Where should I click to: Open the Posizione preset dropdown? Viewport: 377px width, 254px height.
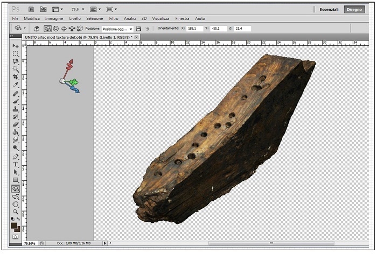click(x=117, y=29)
